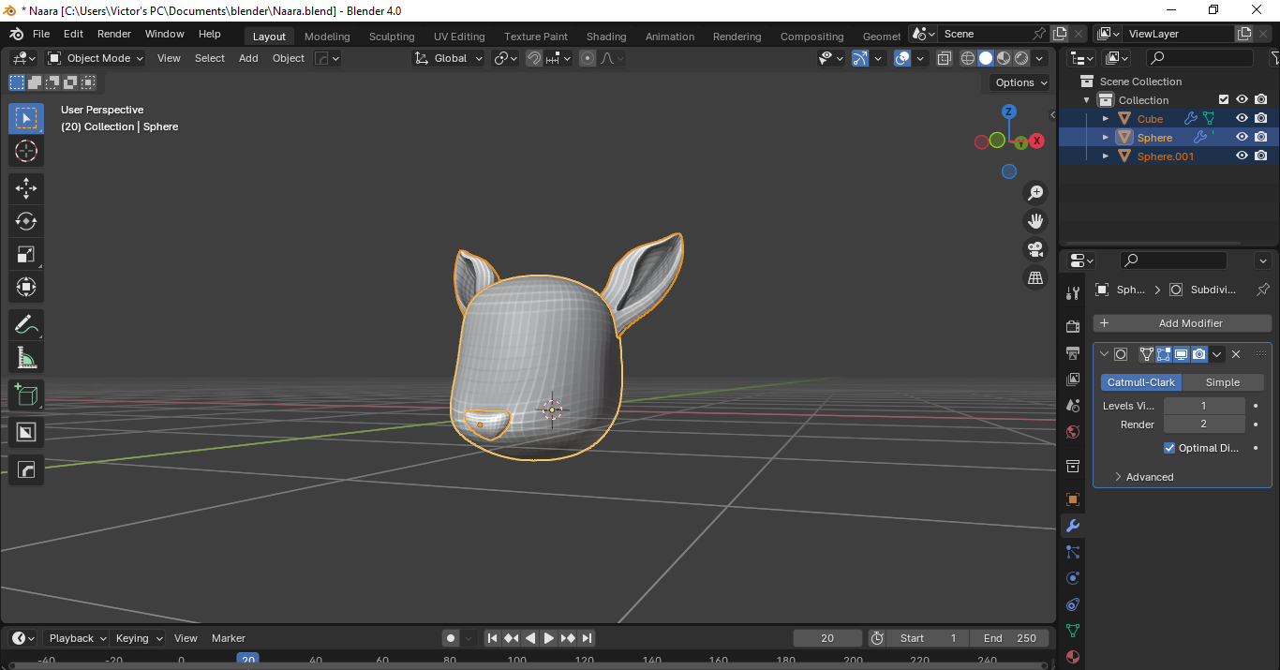The image size is (1280, 670).
Task: Jump to the timeline start frame
Action: (493, 638)
